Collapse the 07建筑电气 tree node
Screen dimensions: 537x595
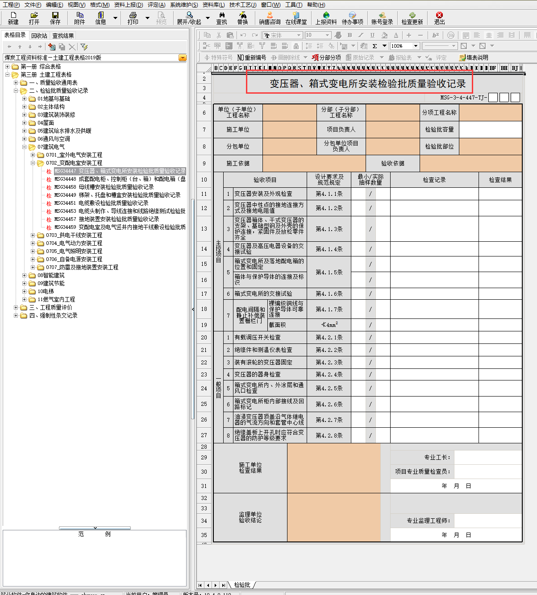pyautogui.click(x=25, y=147)
